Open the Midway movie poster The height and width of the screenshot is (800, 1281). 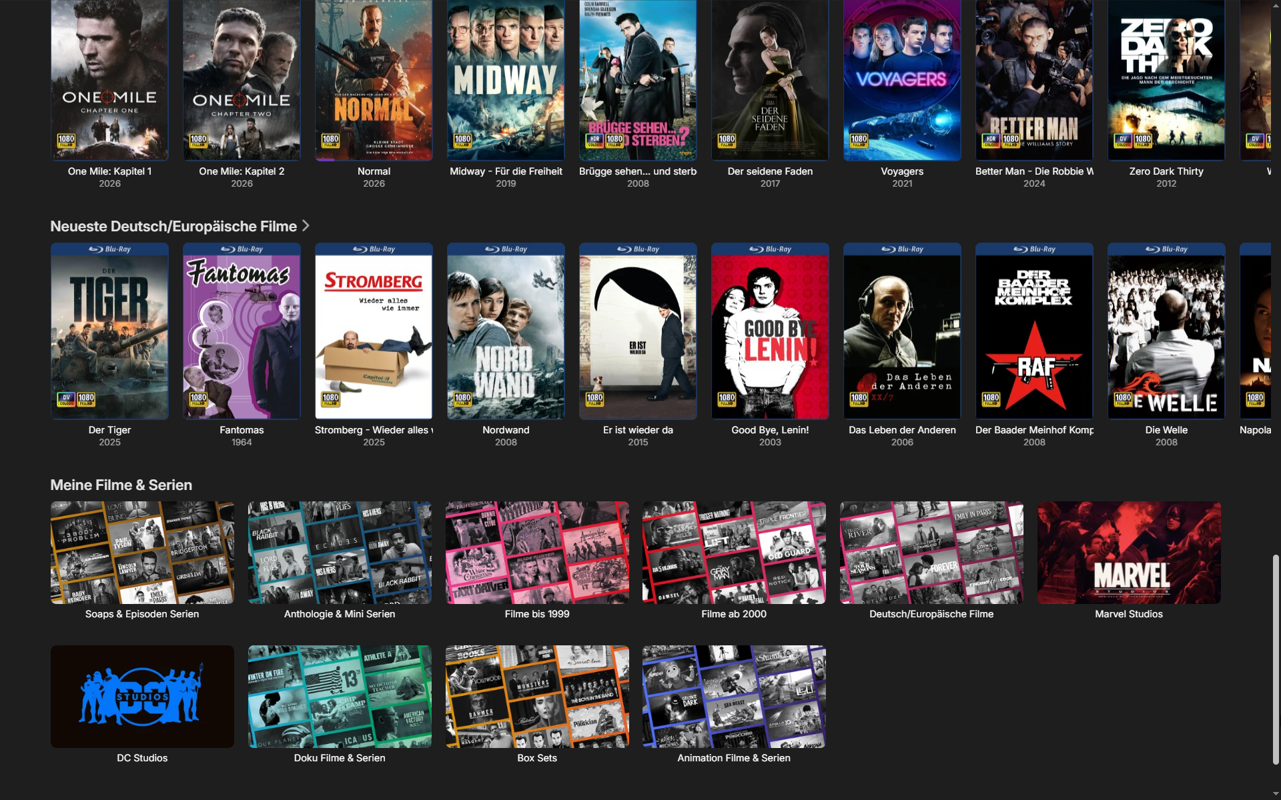(x=506, y=80)
